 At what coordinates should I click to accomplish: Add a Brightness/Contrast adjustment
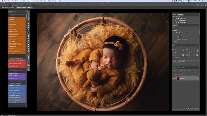tap(176, 18)
